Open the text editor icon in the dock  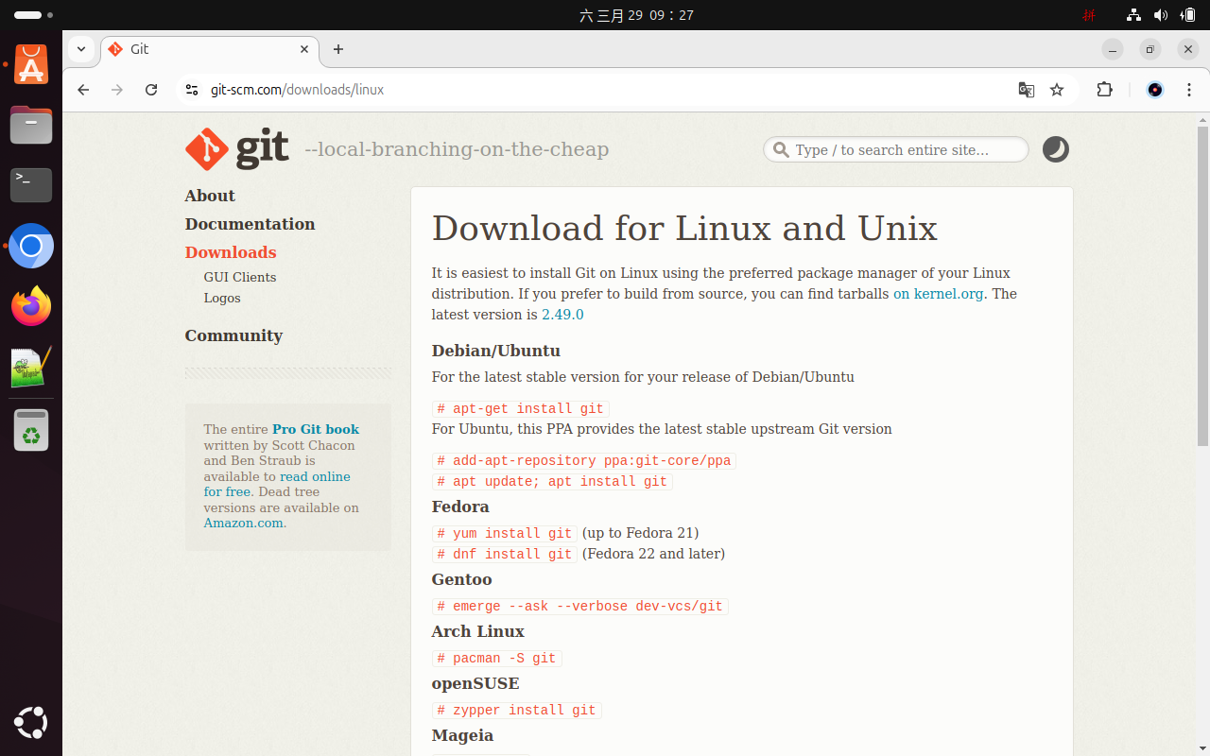[x=31, y=369]
